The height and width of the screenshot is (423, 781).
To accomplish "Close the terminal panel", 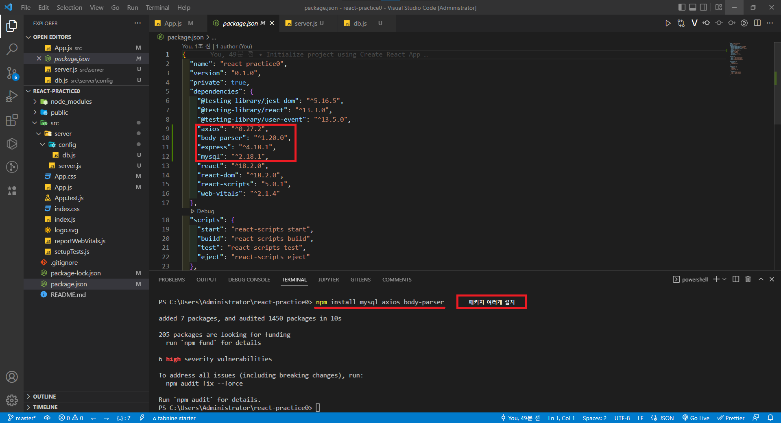I will coord(772,279).
